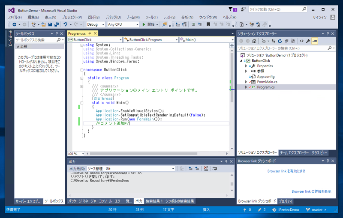Click the pending changes filter clock icon
This screenshot has width=343, height=218.
click(x=264, y=41)
